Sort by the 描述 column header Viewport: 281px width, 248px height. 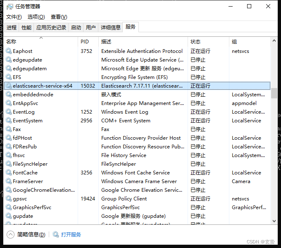click(143, 42)
